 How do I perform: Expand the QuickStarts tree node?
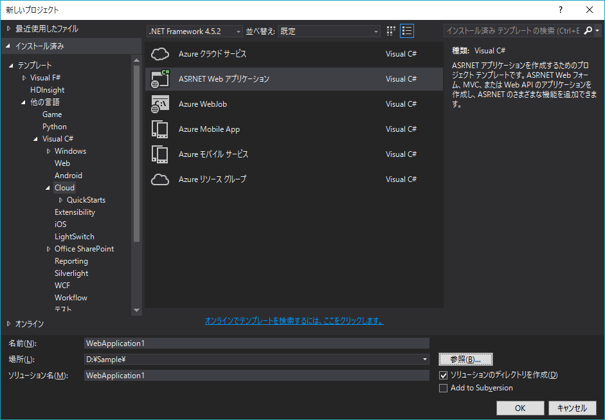click(60, 200)
